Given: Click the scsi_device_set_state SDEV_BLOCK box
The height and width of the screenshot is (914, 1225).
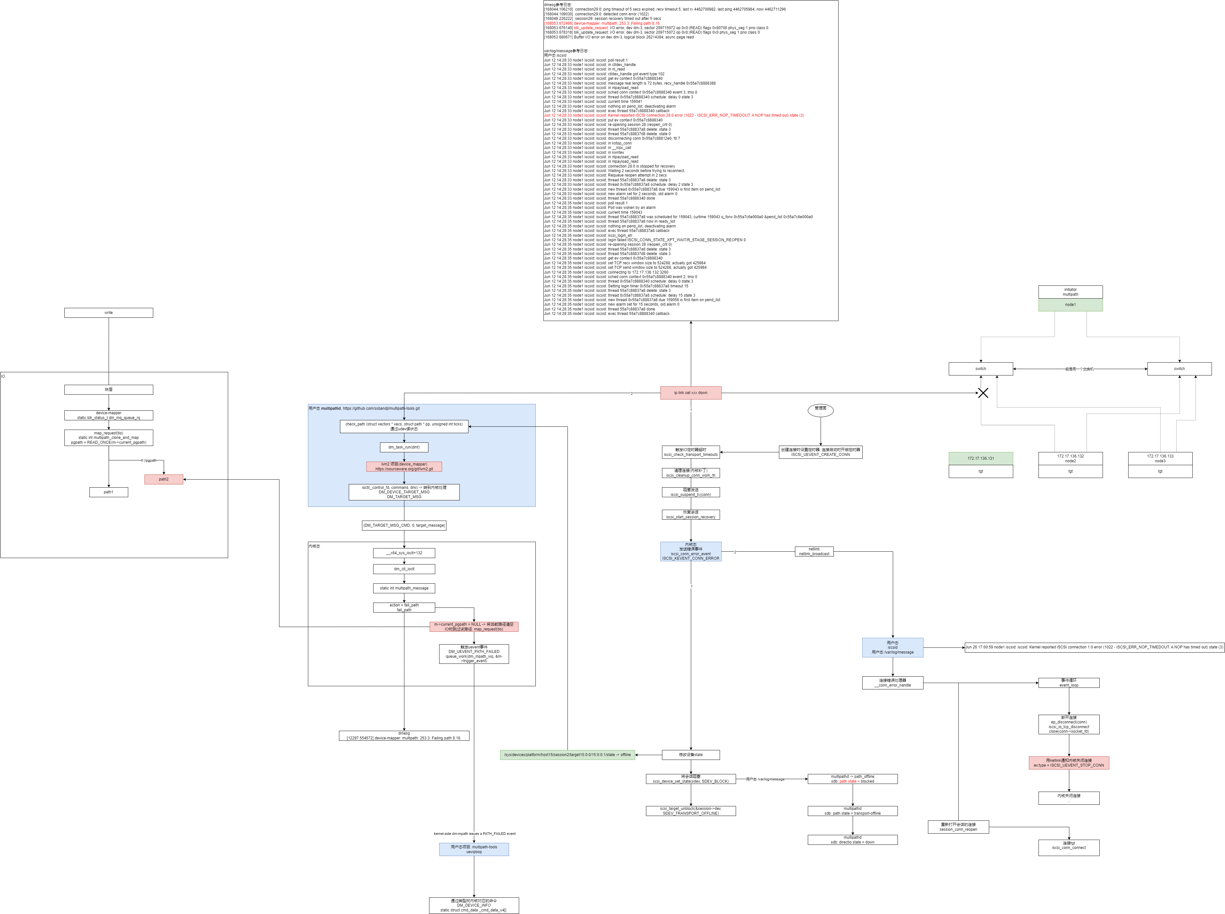Looking at the screenshot, I should (x=691, y=779).
